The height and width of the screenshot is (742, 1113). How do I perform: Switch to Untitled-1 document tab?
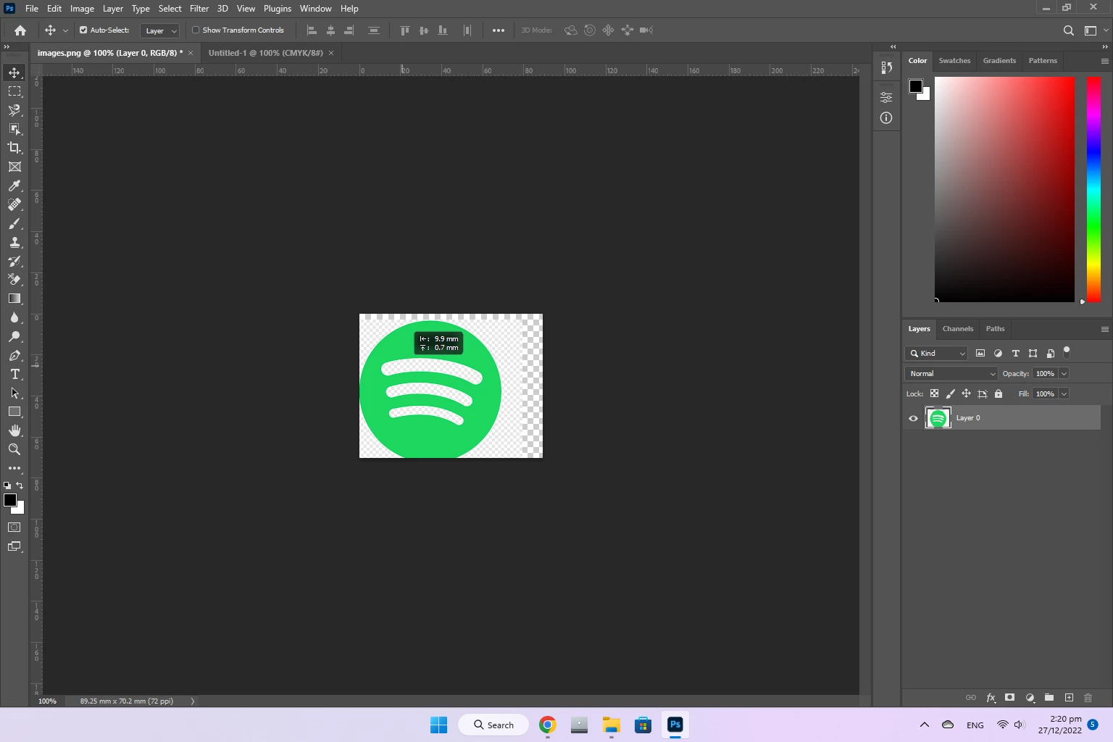(x=265, y=53)
